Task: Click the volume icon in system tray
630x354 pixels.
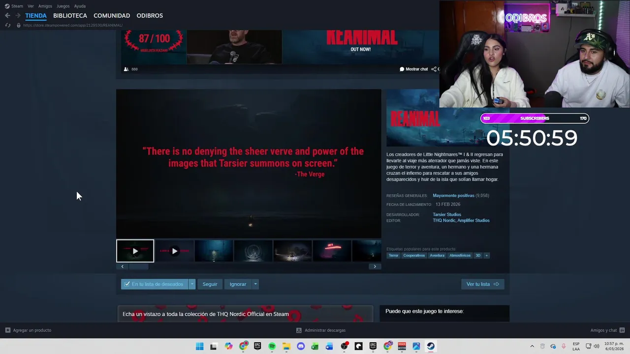Action: [x=597, y=346]
